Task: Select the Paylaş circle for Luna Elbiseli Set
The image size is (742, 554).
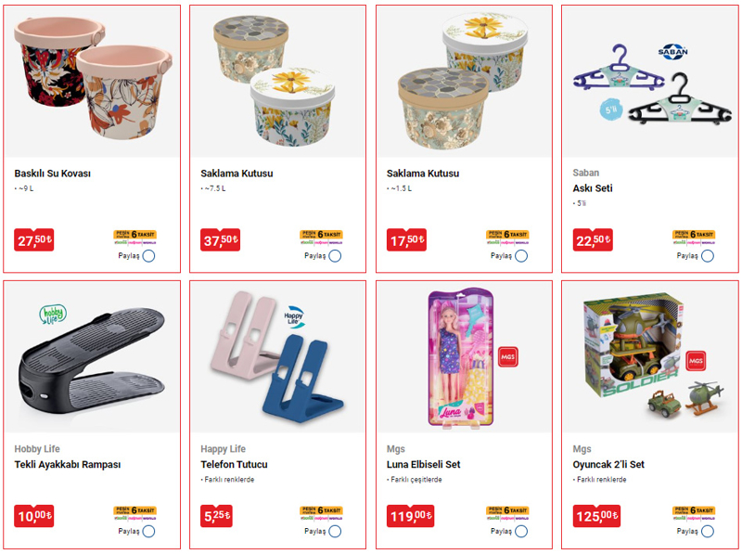Action: (521, 532)
